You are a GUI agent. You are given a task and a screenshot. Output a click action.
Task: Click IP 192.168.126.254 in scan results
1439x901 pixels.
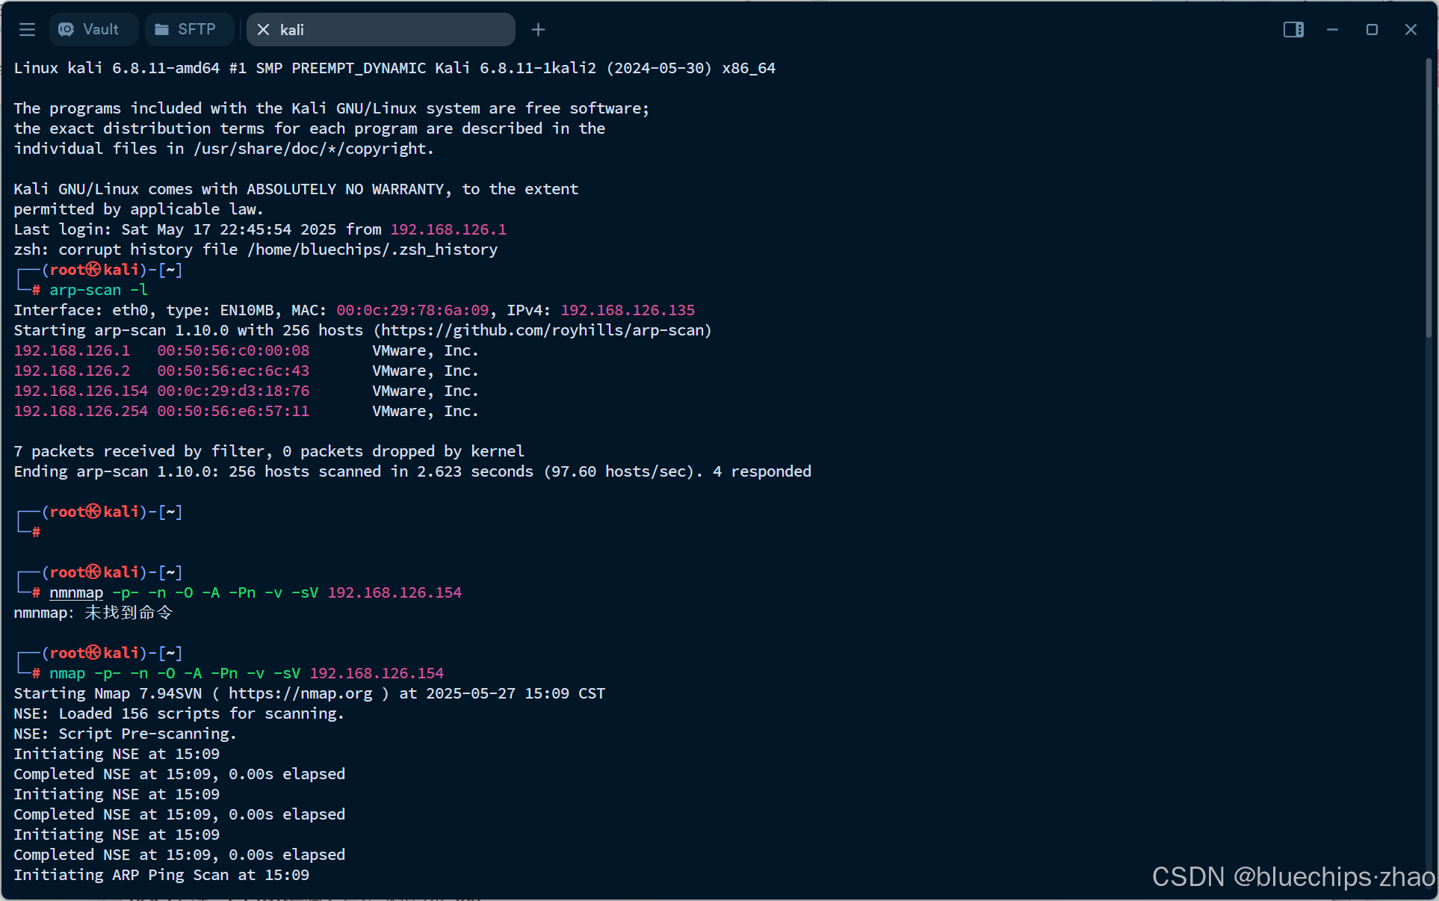[81, 411]
